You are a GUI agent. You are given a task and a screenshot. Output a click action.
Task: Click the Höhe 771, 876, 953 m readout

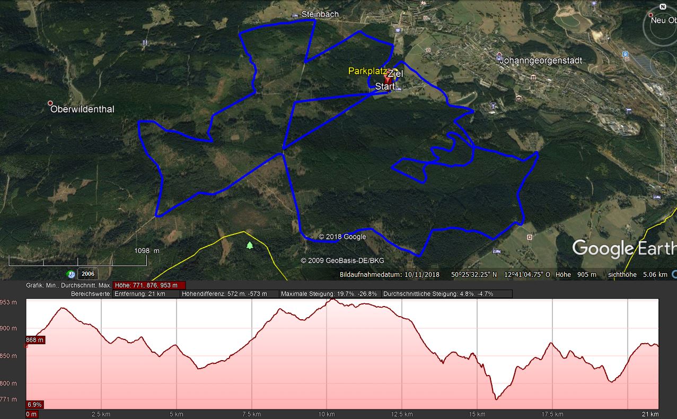point(149,285)
